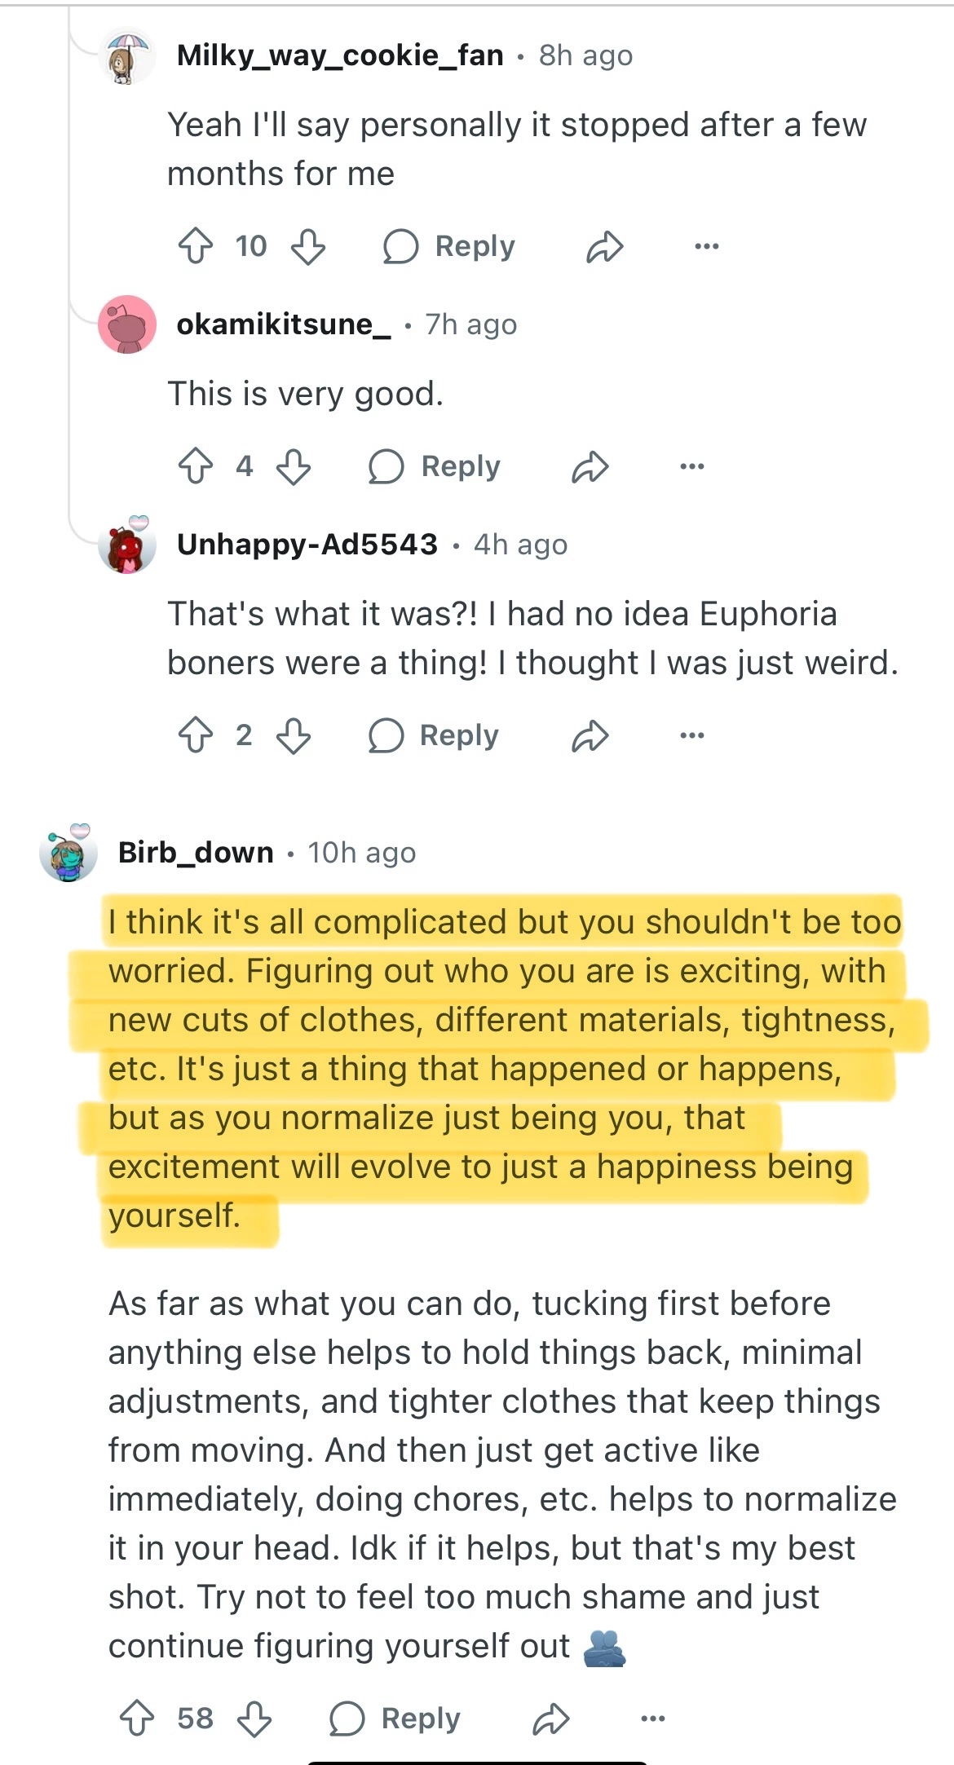Open more options for Birb_down's comment
The height and width of the screenshot is (1765, 954).
[652, 1719]
